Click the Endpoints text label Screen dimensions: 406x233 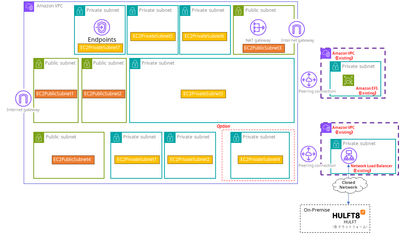pos(102,40)
